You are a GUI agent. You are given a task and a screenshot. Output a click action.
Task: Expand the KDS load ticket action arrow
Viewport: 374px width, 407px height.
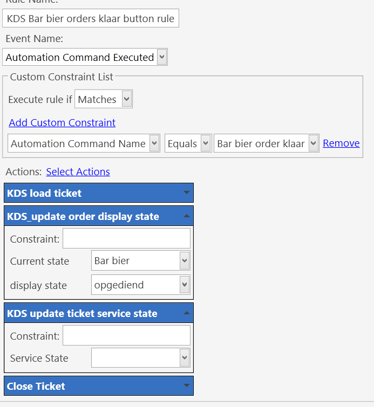[186, 192]
